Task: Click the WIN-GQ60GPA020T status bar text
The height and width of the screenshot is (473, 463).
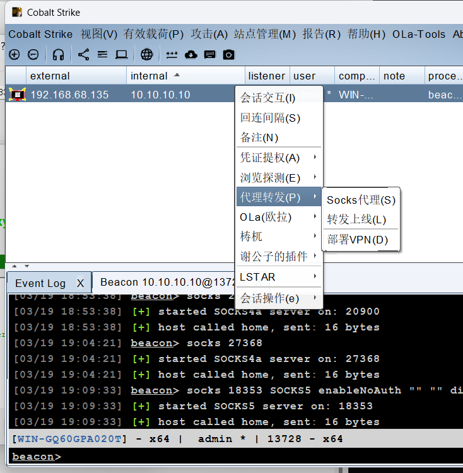Action: coord(69,439)
